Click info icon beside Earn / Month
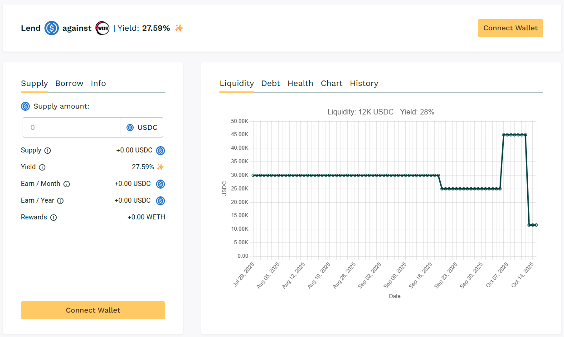Viewport: 564px width, 337px height. 67,184
